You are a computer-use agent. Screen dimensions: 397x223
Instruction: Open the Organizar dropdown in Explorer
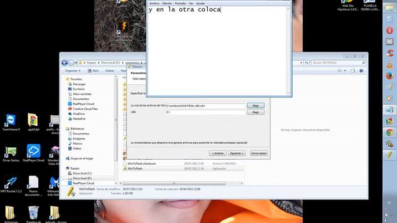[x=73, y=71]
